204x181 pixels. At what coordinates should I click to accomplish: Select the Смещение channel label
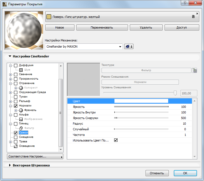point(26,137)
